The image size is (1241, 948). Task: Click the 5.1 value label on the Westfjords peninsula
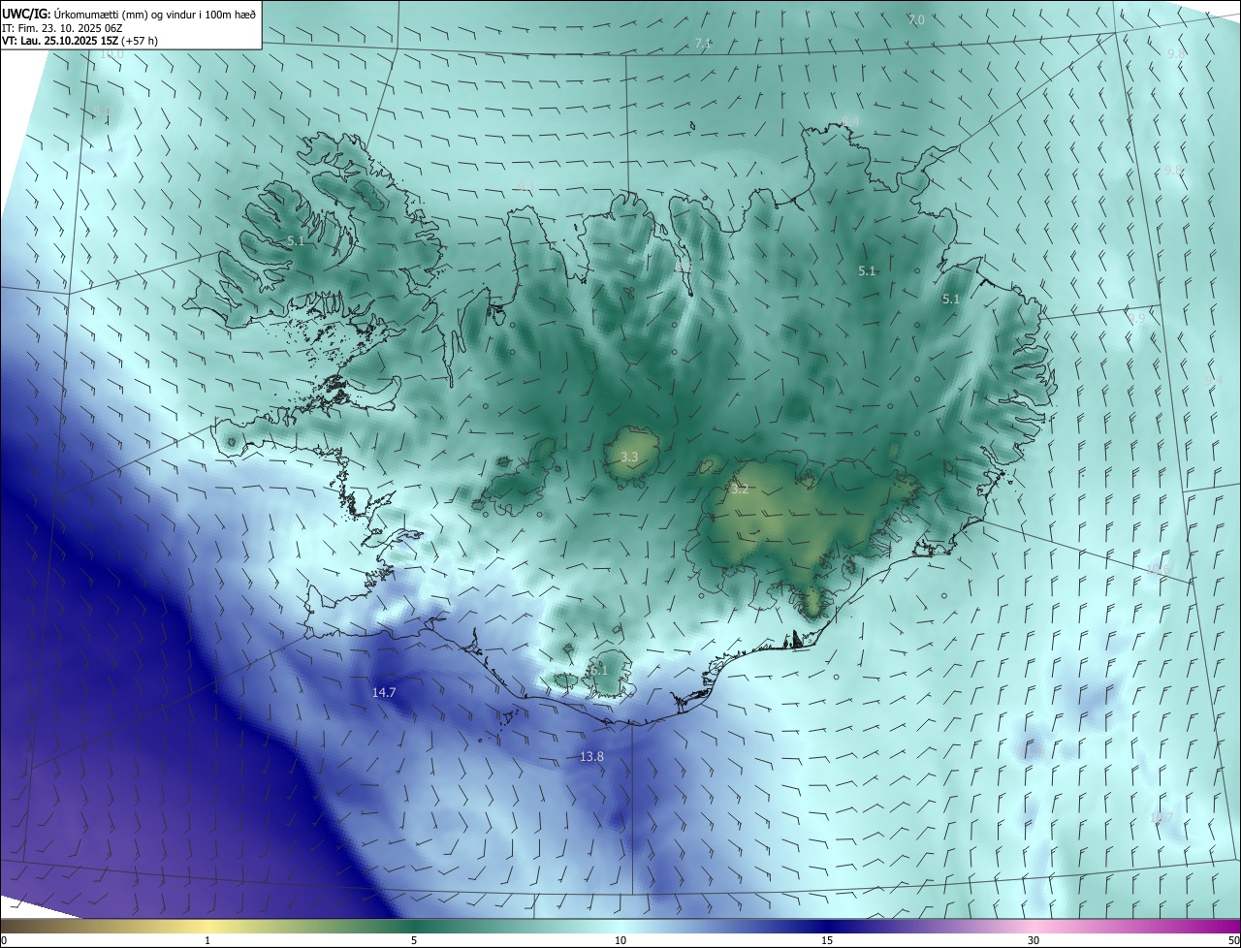pos(296,240)
